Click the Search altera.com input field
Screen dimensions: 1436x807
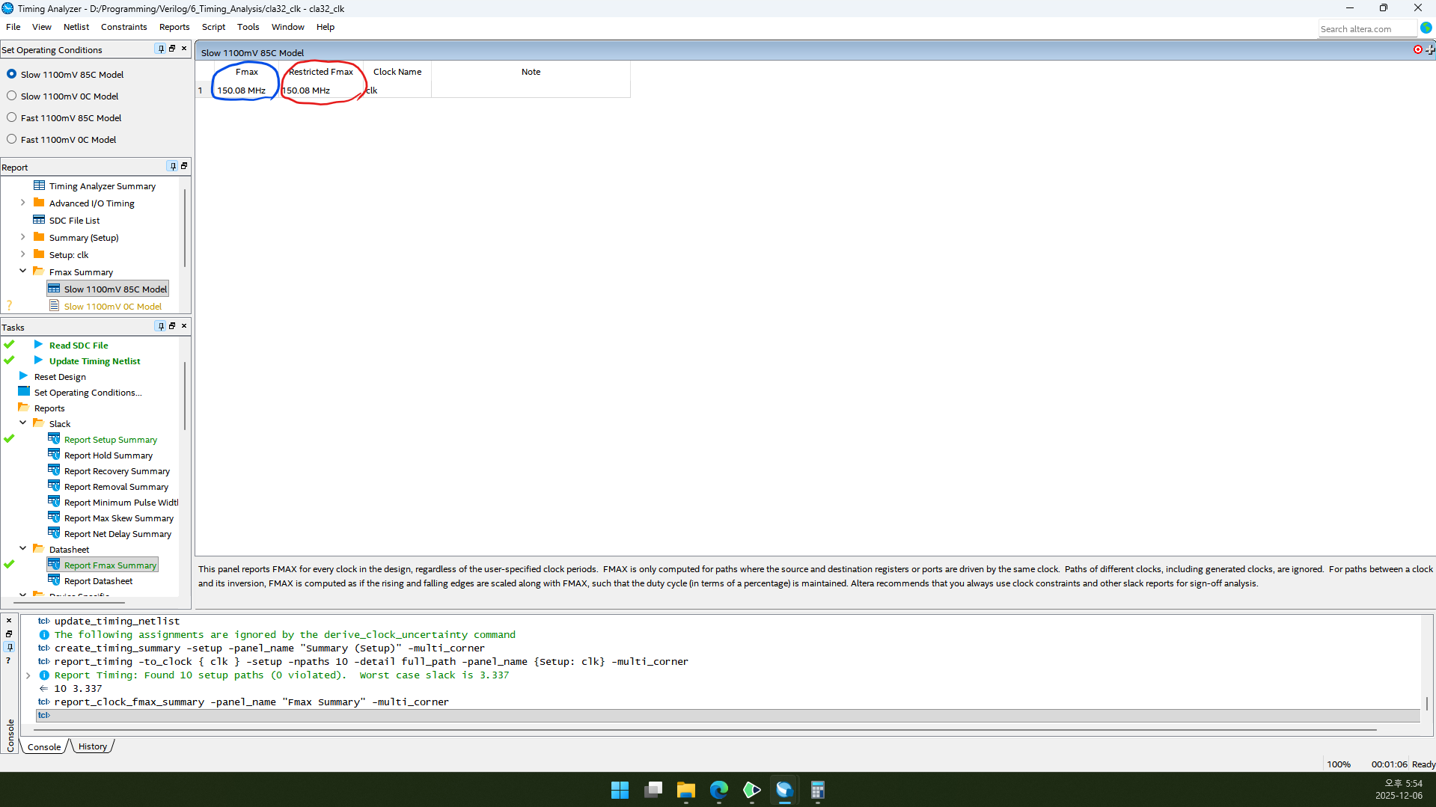coord(1366,29)
